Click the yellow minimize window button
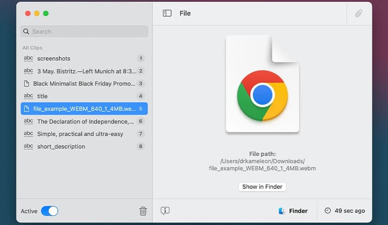This screenshot has height=225, width=388. pos(37,13)
